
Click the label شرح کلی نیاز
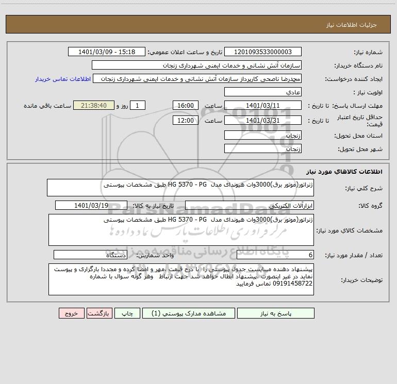(x=364, y=188)
